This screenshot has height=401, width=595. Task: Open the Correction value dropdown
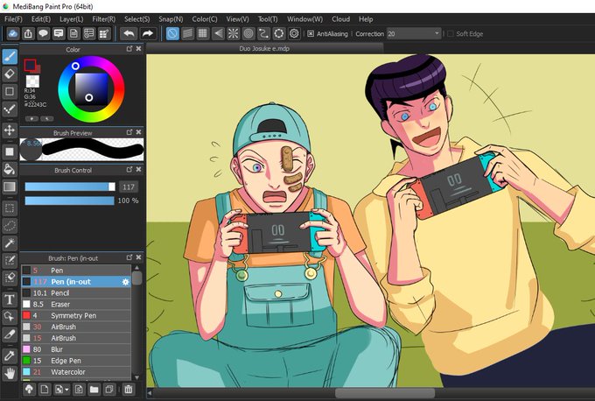point(437,33)
